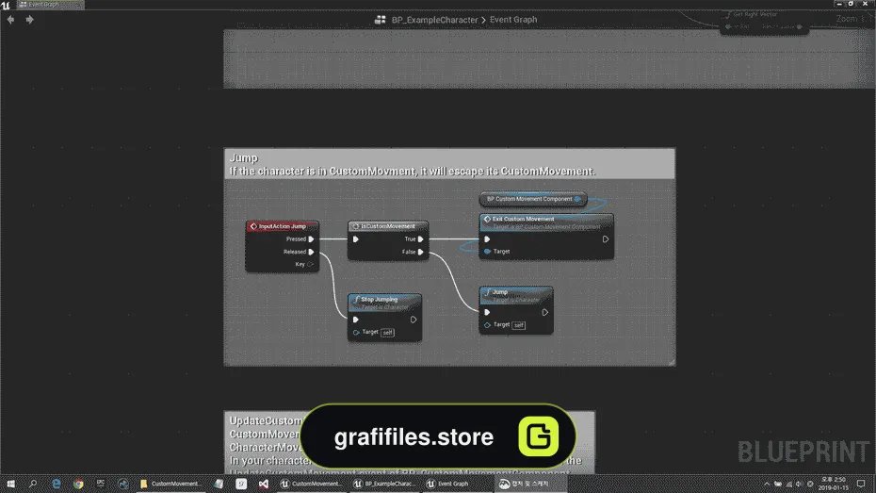Screen dimensions: 876x493
Task: Click the input exec pin of Jump node
Action: 487,312
